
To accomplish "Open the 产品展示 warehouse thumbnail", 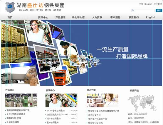I will 21,100.
